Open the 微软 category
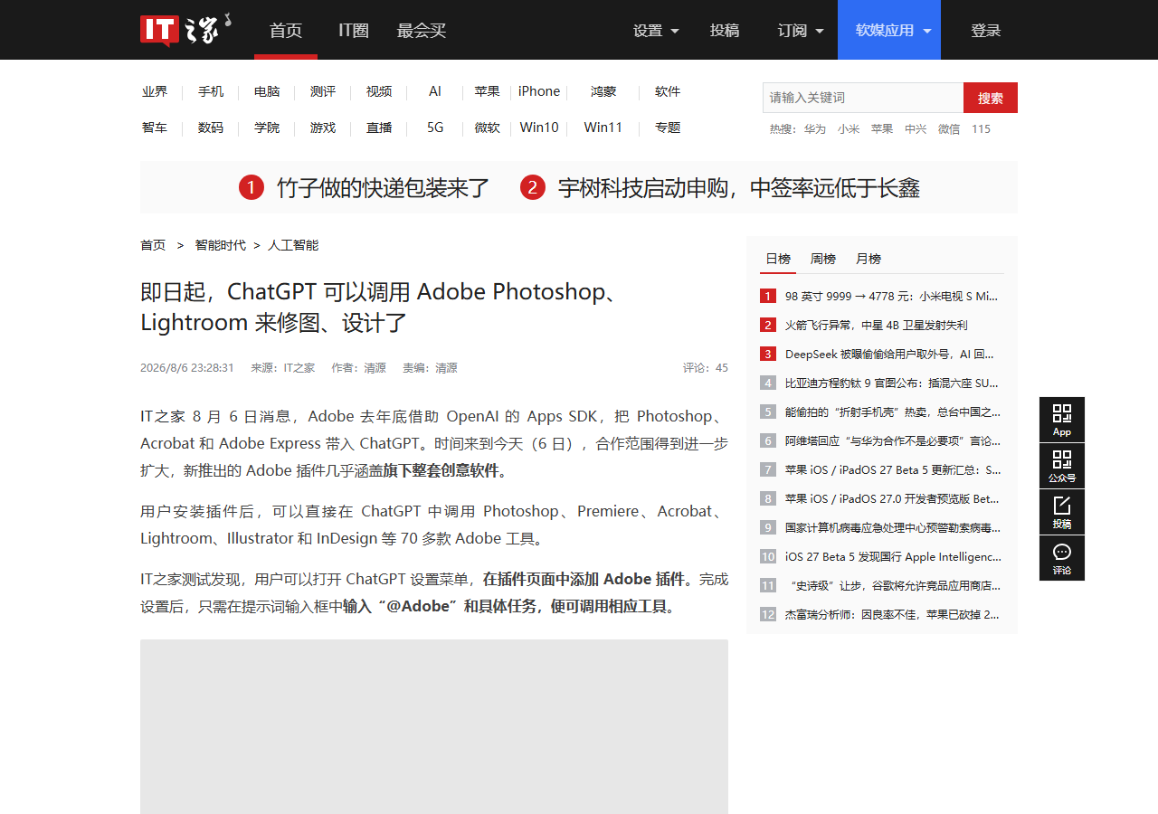 (488, 128)
